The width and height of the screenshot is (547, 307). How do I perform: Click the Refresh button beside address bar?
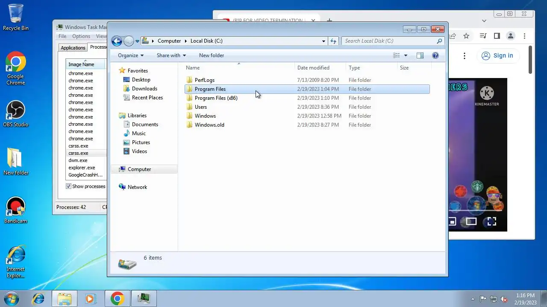pos(334,41)
